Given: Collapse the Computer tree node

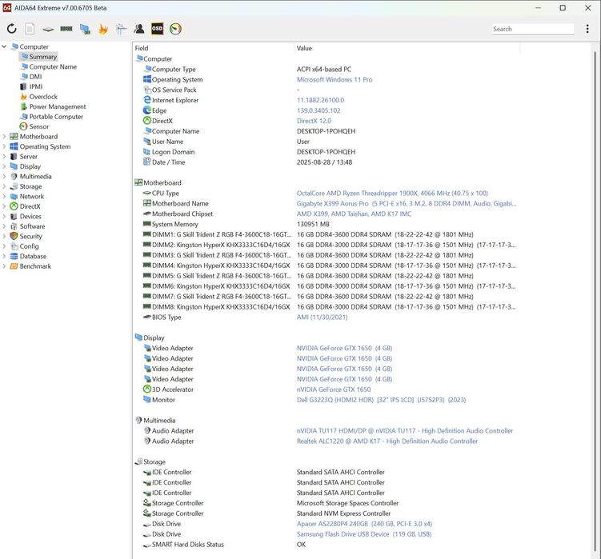Looking at the screenshot, I should [x=4, y=46].
